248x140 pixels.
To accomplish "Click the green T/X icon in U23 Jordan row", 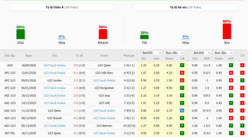I will (x=242, y=80).
